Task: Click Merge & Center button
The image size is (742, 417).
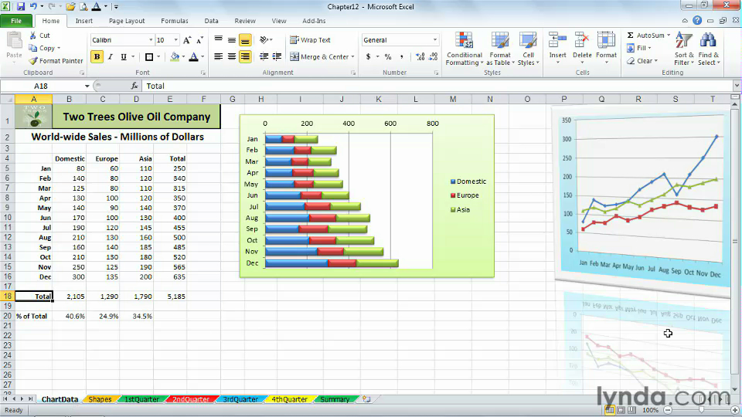Action: tap(319, 56)
